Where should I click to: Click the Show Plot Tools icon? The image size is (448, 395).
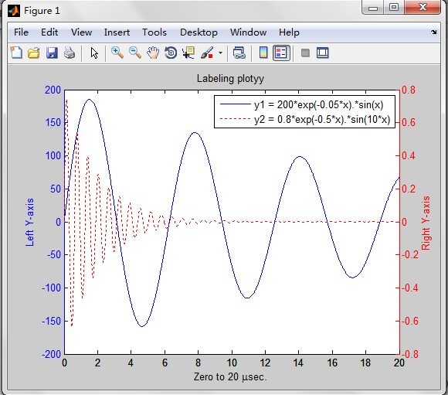click(x=323, y=53)
